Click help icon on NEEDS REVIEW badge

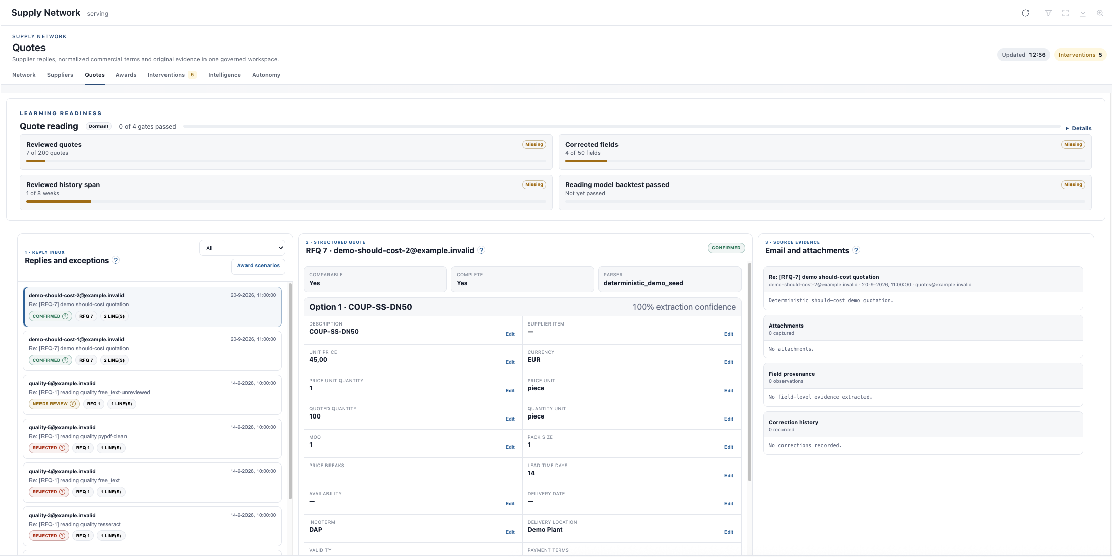coord(73,404)
